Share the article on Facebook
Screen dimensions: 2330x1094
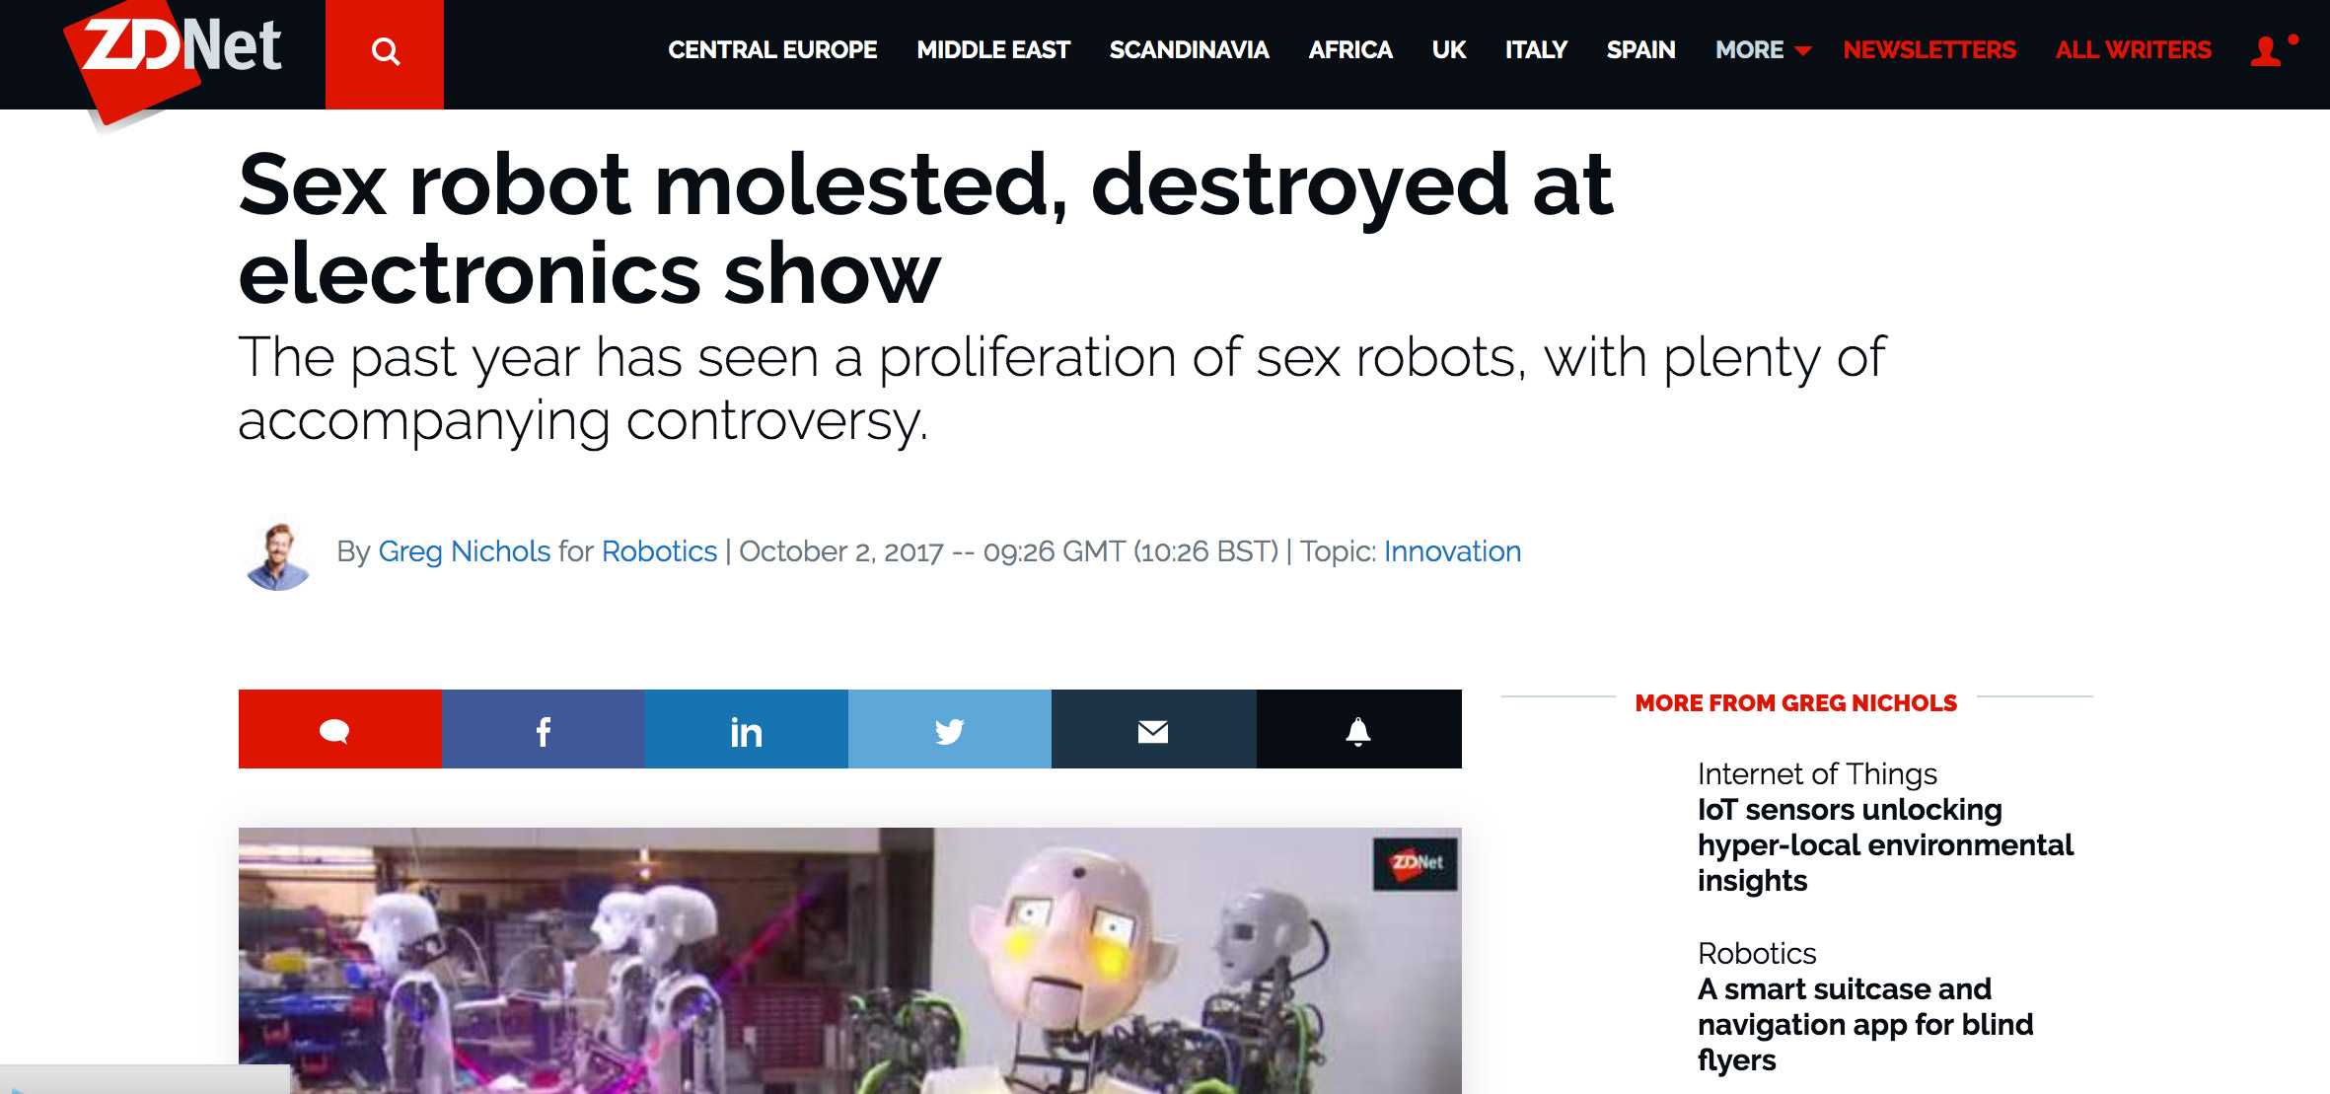tap(543, 729)
